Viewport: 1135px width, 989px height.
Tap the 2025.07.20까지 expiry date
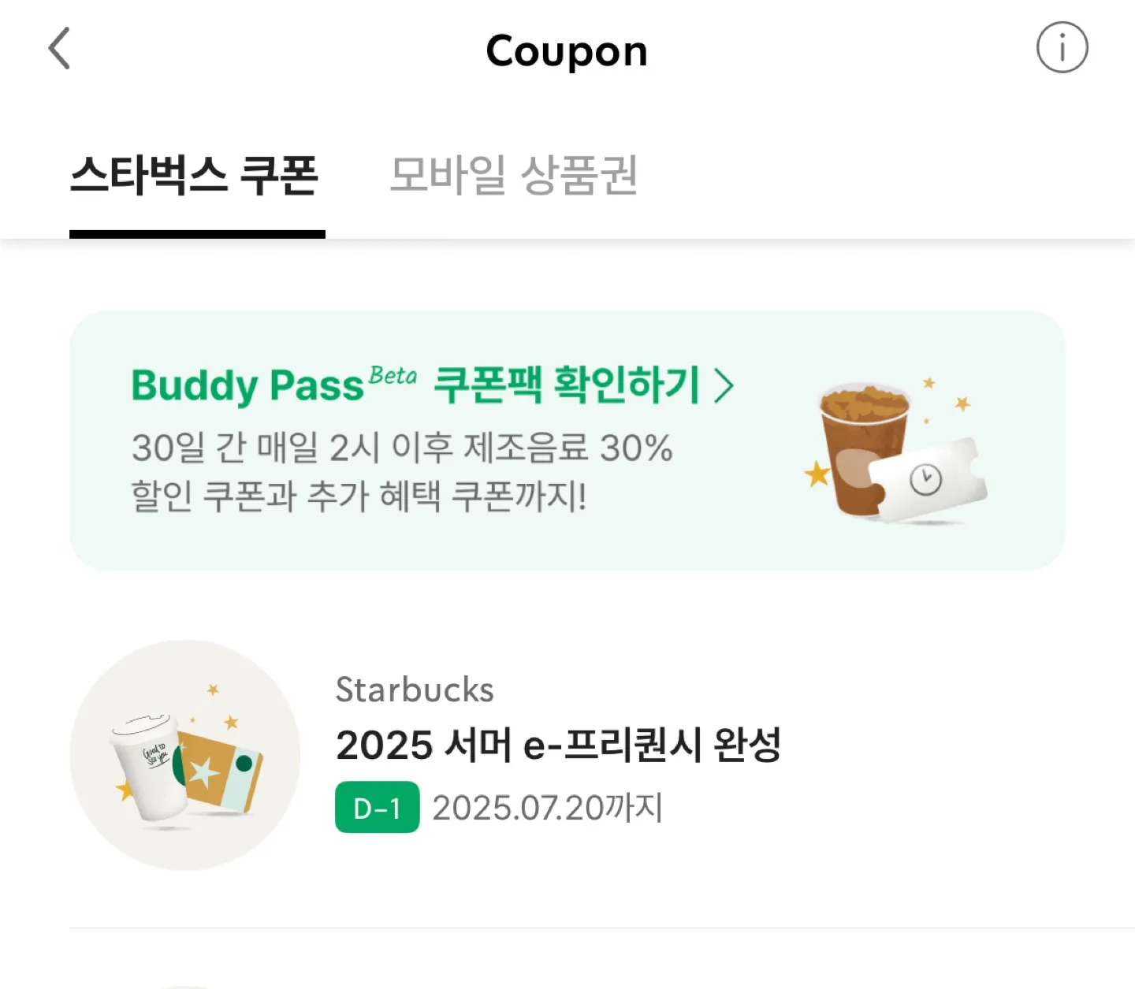[x=547, y=808]
